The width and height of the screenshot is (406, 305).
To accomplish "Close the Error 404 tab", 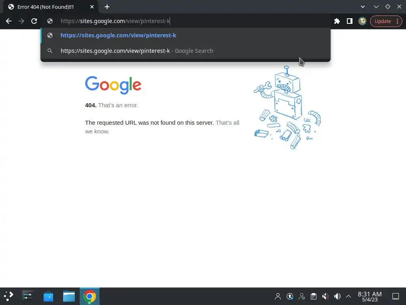I will (x=92, y=7).
